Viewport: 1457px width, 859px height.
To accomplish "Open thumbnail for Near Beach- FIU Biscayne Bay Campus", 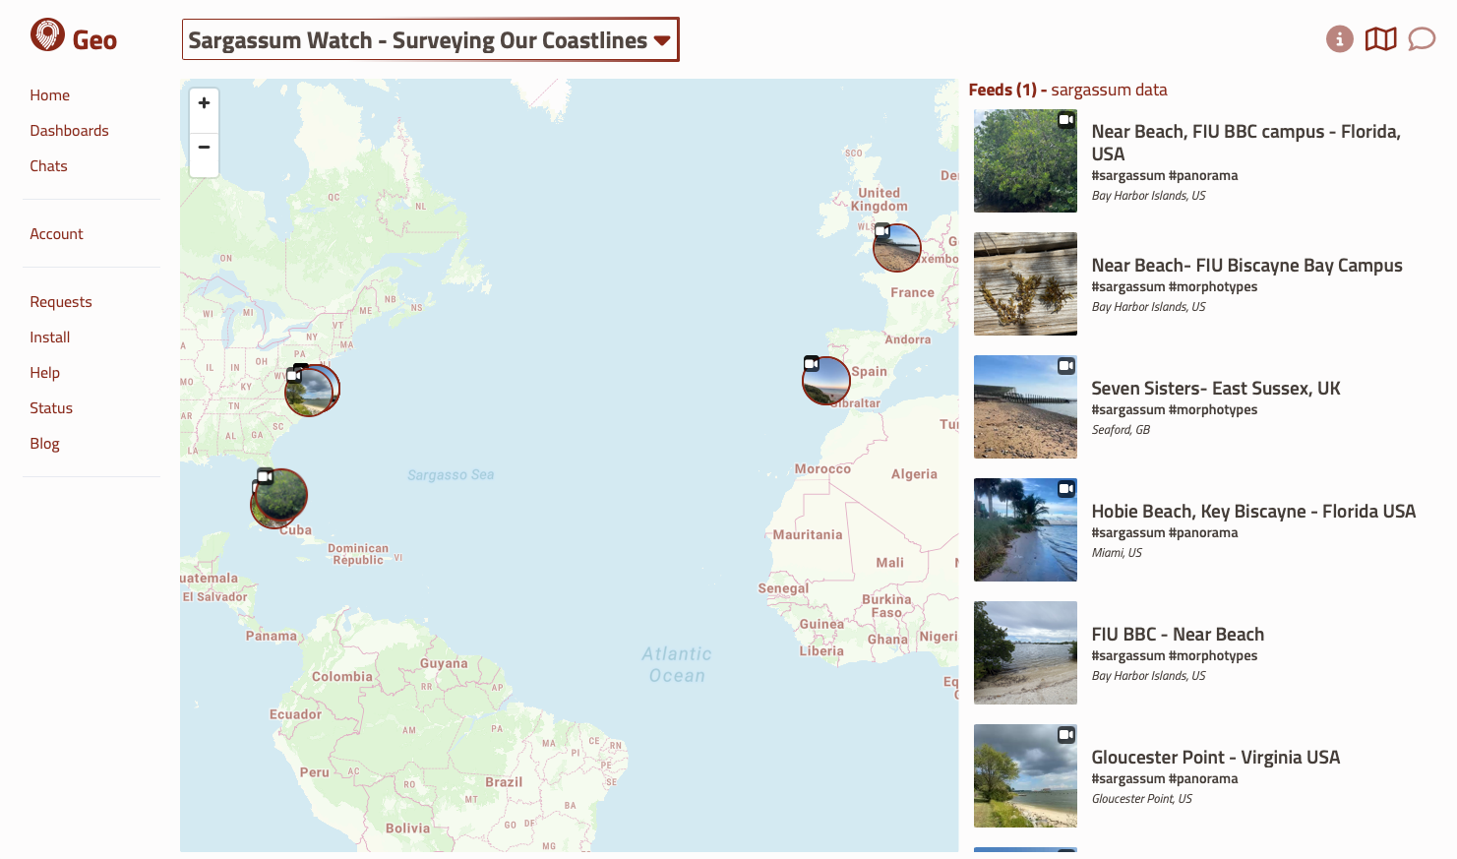I will point(1025,283).
